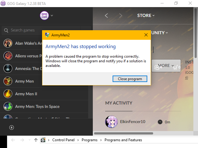
Task: Click the Army Men II game icon
Action: [8, 94]
